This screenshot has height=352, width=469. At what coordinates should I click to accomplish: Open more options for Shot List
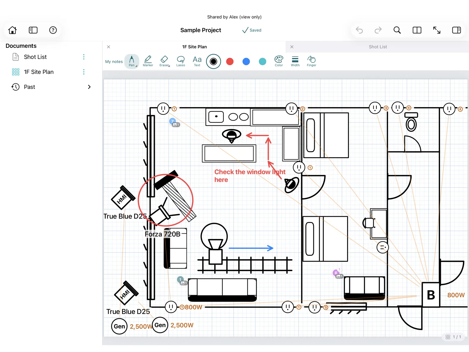[x=84, y=57]
